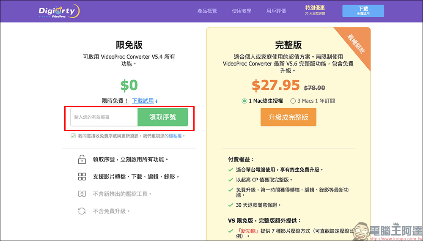
Task: Click the email address input field
Action: coord(104,117)
